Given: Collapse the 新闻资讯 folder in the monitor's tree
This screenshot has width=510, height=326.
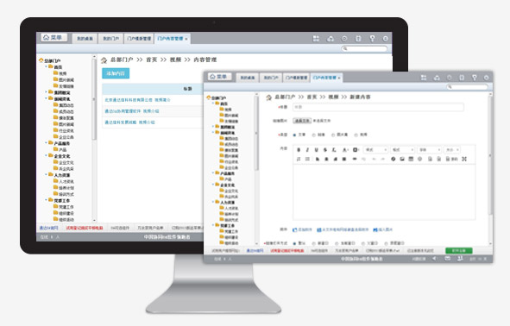Looking at the screenshot, I should pyautogui.click(x=46, y=98).
